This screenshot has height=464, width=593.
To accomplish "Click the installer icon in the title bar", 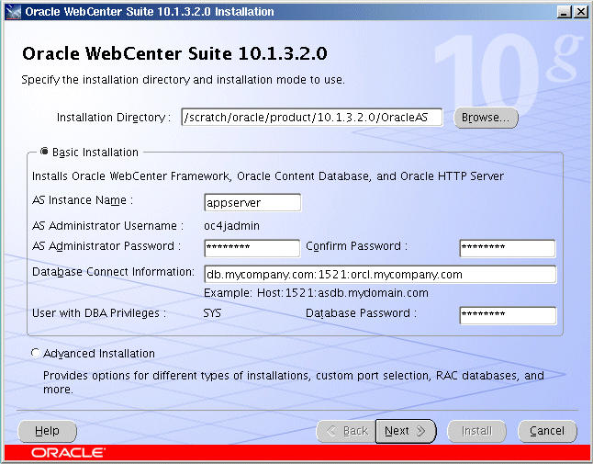I will tap(13, 12).
